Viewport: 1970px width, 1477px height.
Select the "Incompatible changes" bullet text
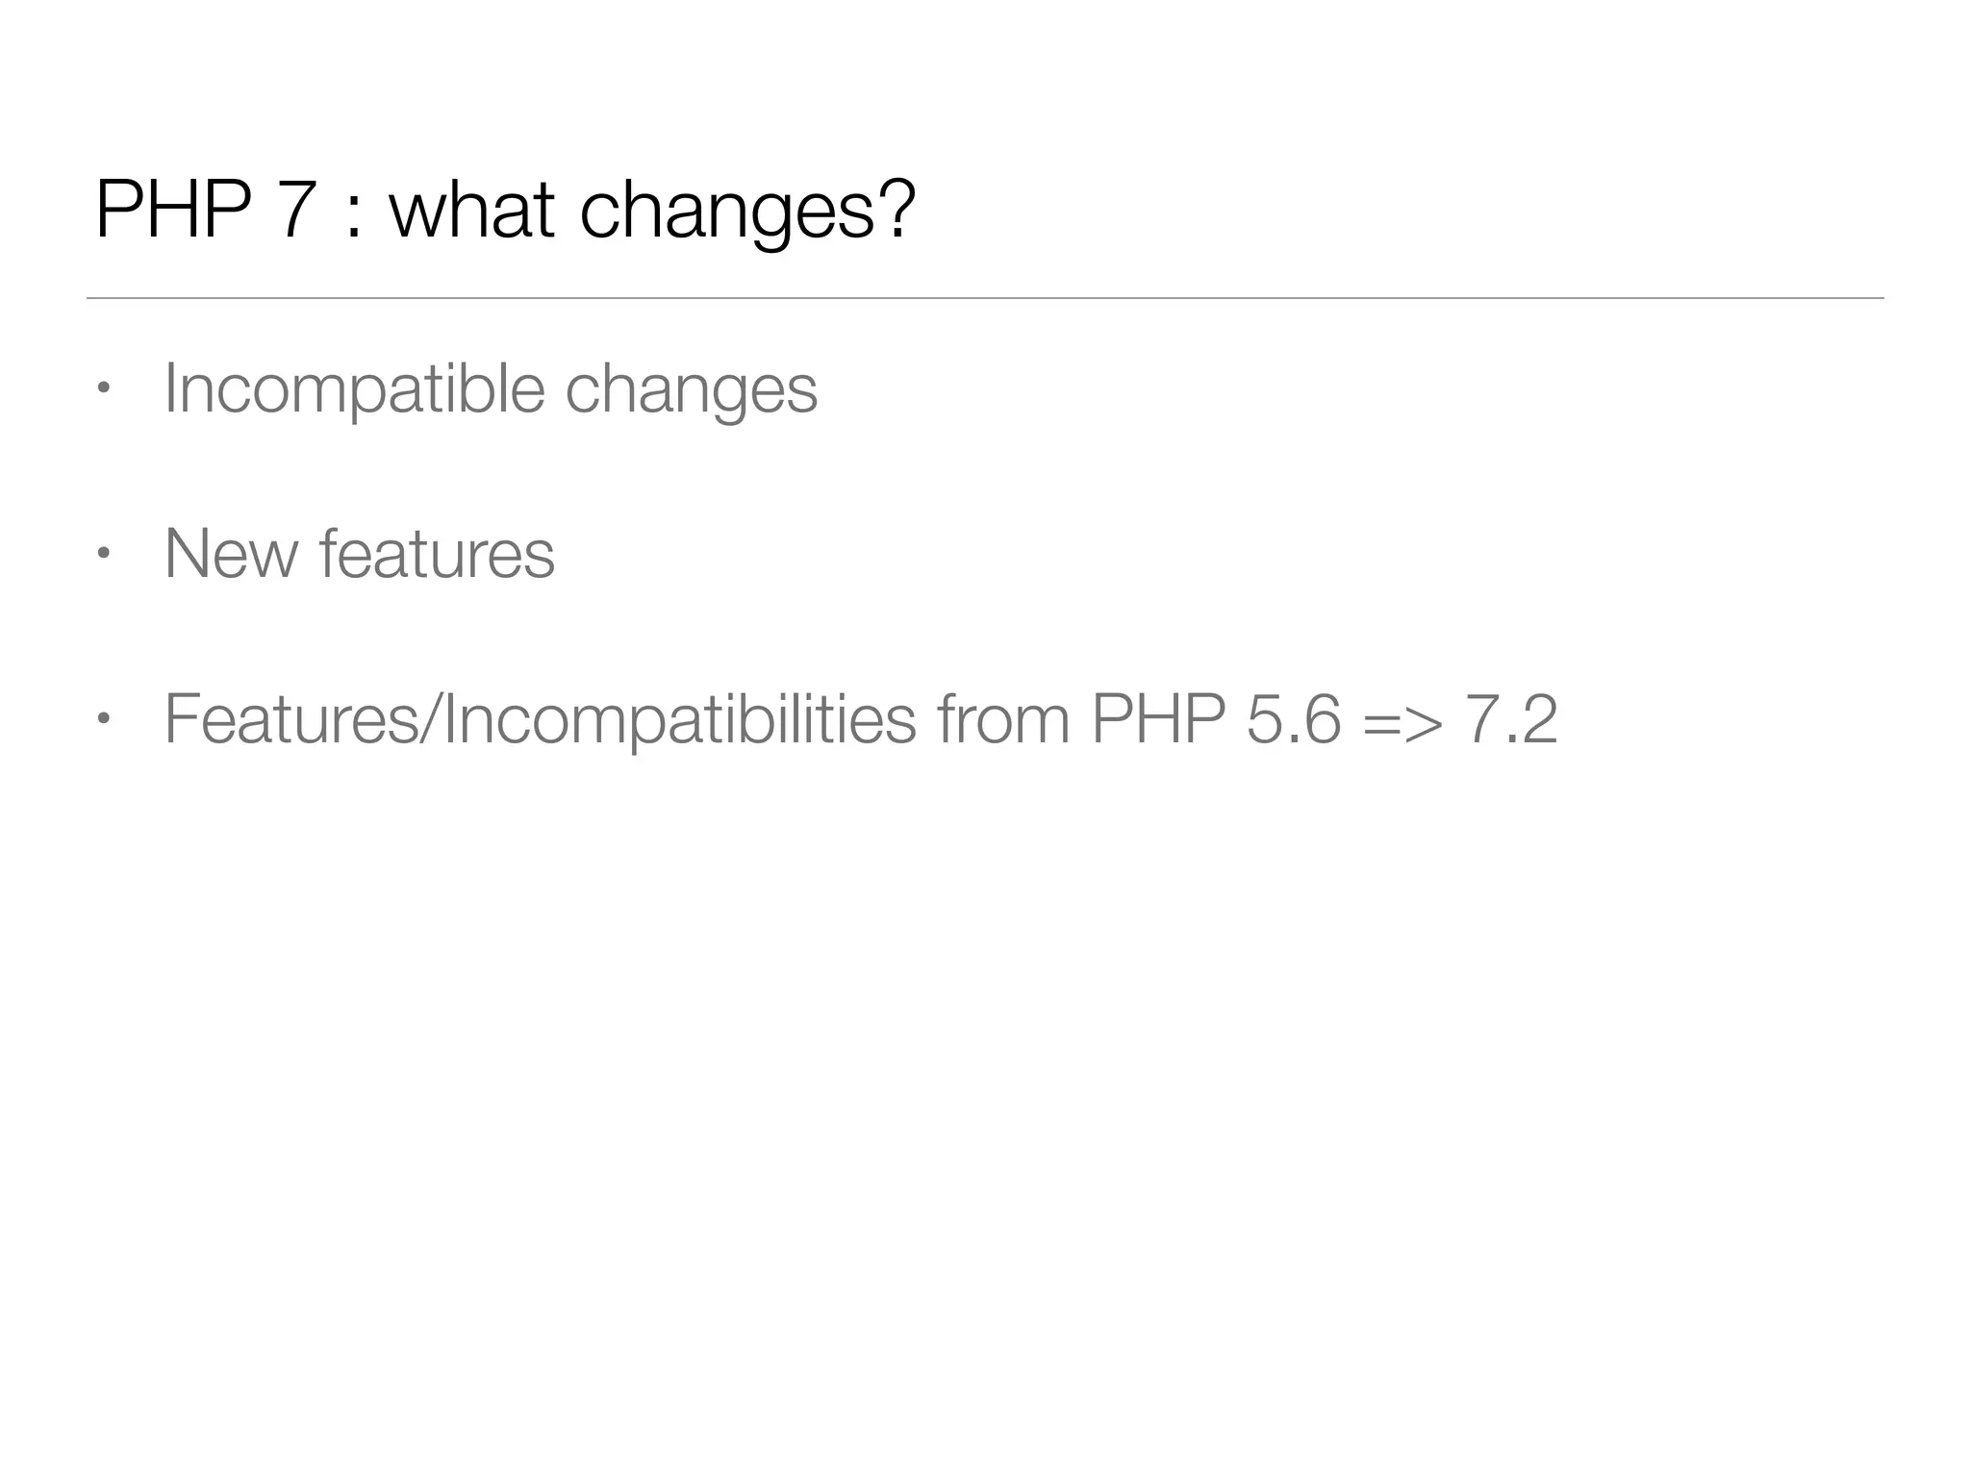coord(491,388)
